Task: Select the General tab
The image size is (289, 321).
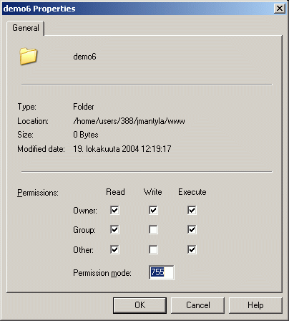Action: (x=26, y=28)
